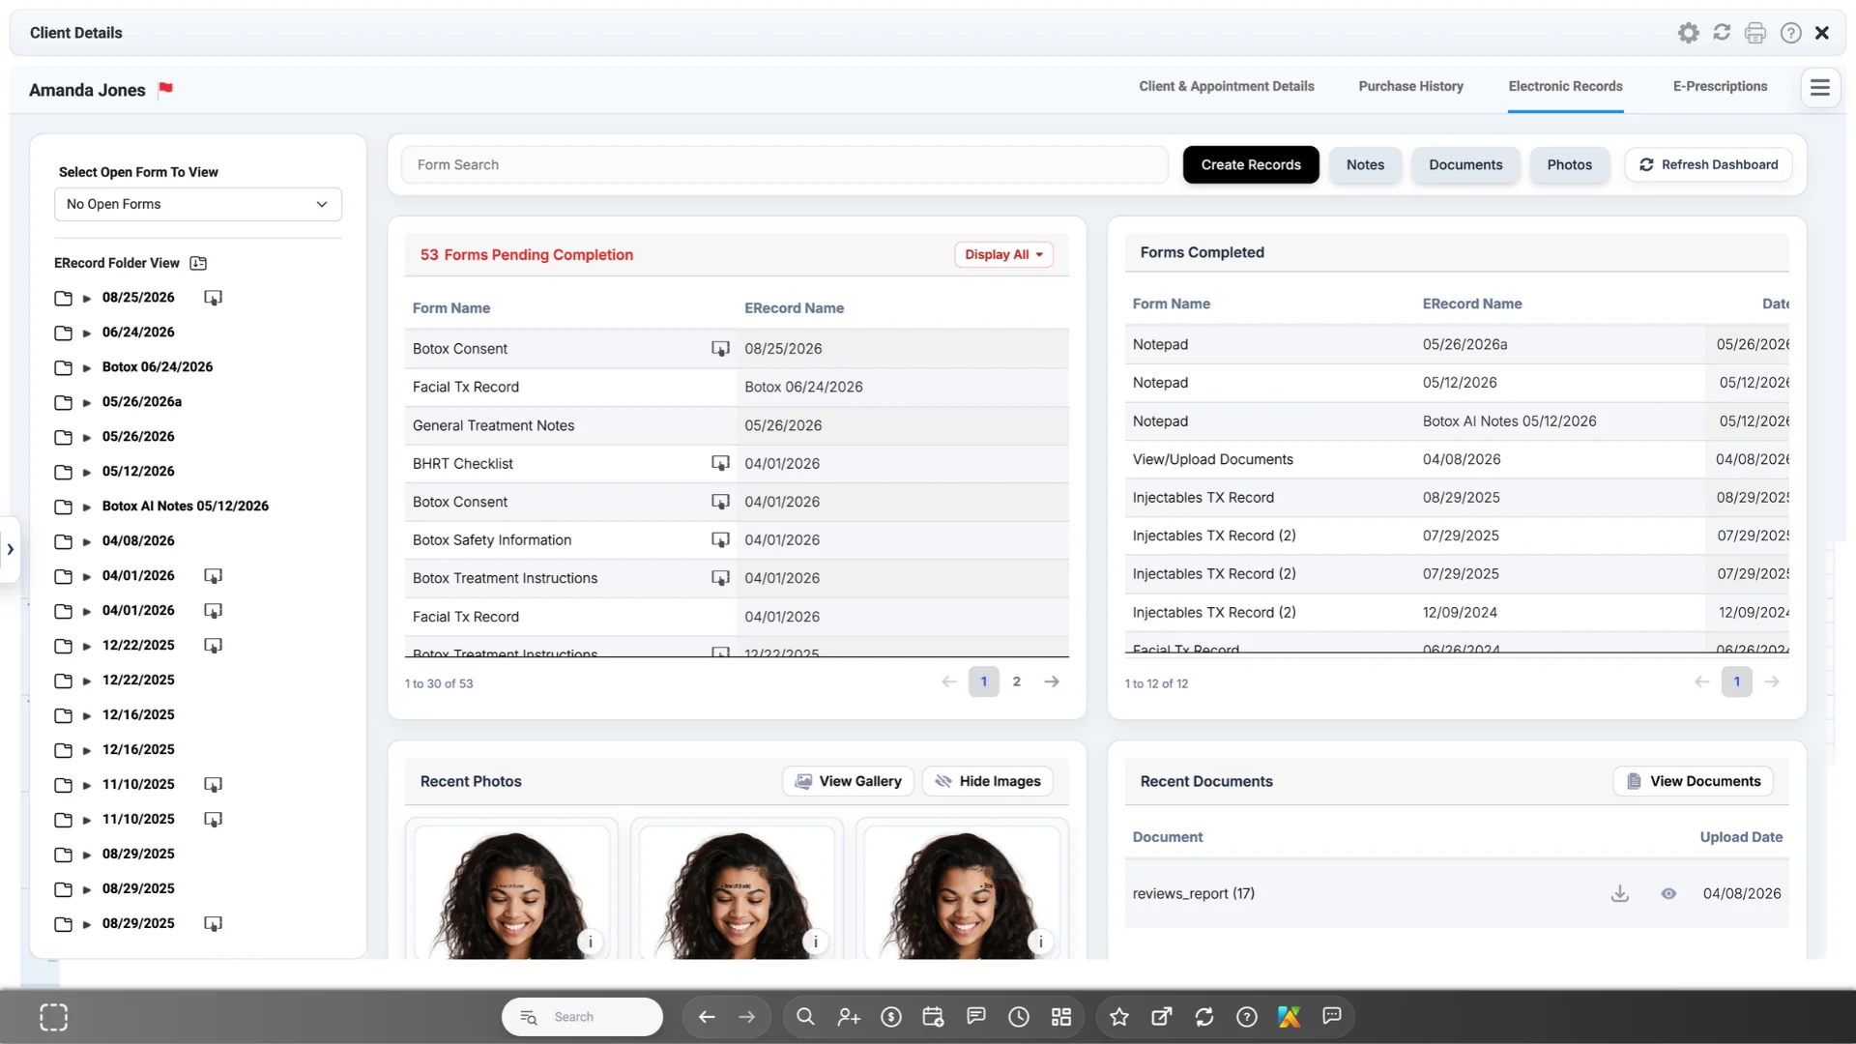Click info icon on the first recent photo
This screenshot has width=1856, height=1044.
(x=590, y=942)
